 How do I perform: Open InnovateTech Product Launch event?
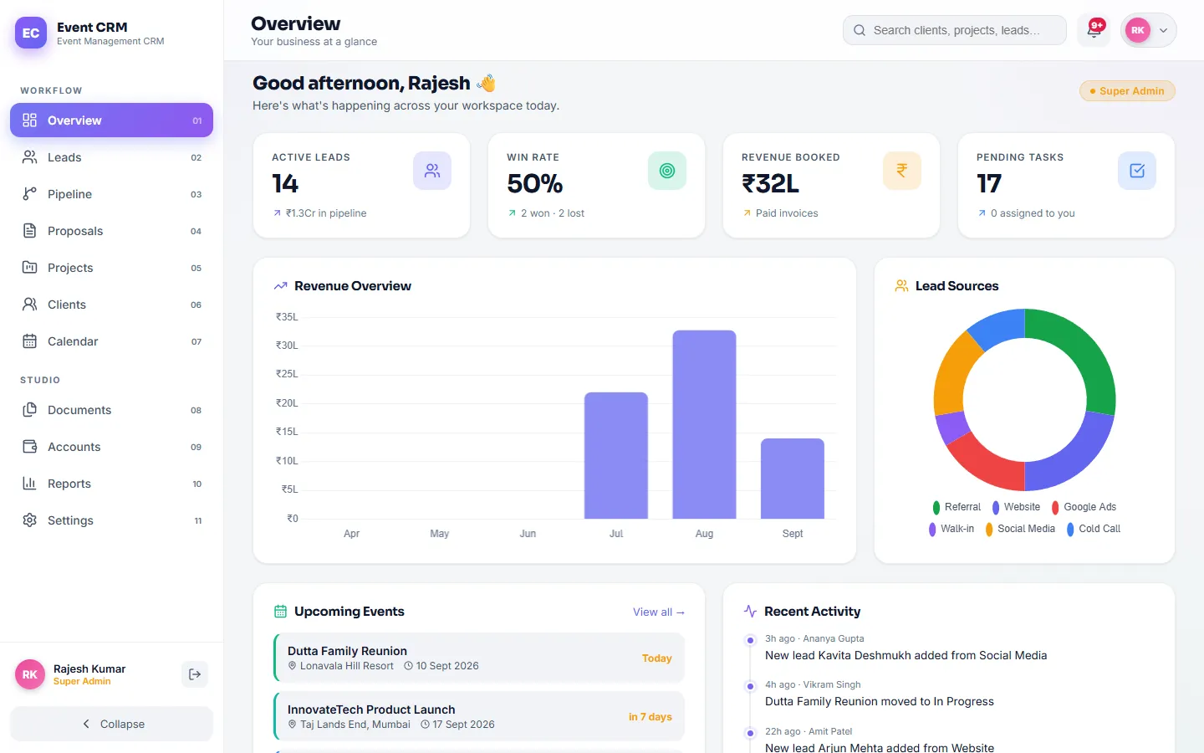pos(479,716)
